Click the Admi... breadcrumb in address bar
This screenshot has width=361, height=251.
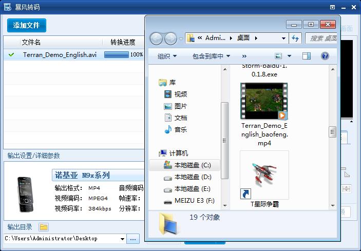tap(215, 38)
